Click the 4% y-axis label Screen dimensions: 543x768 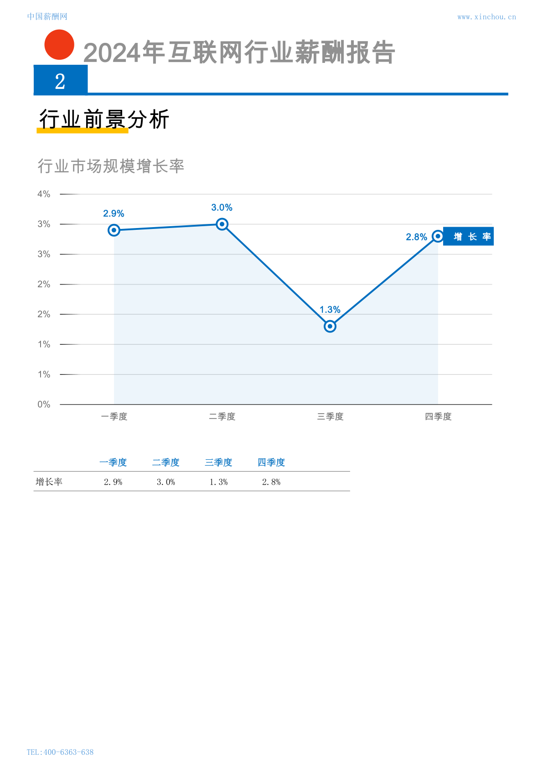[x=44, y=194]
